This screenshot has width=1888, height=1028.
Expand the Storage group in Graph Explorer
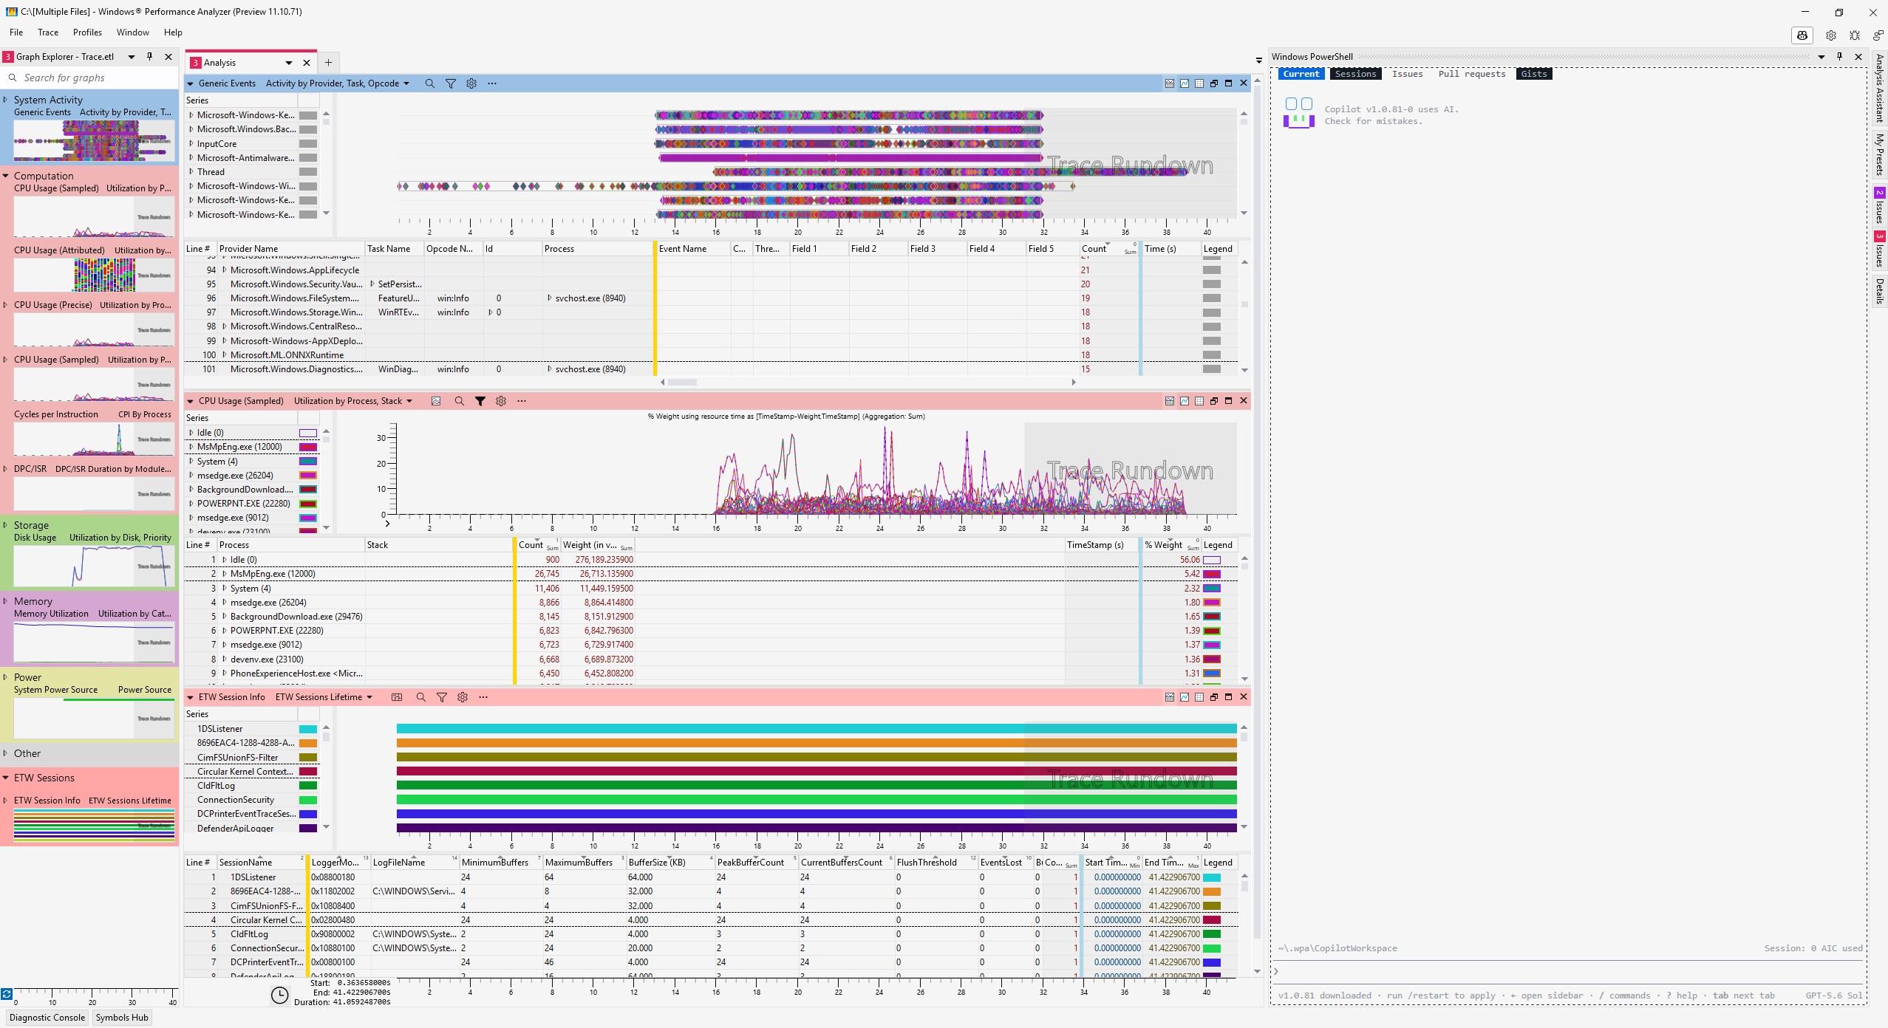tap(6, 525)
